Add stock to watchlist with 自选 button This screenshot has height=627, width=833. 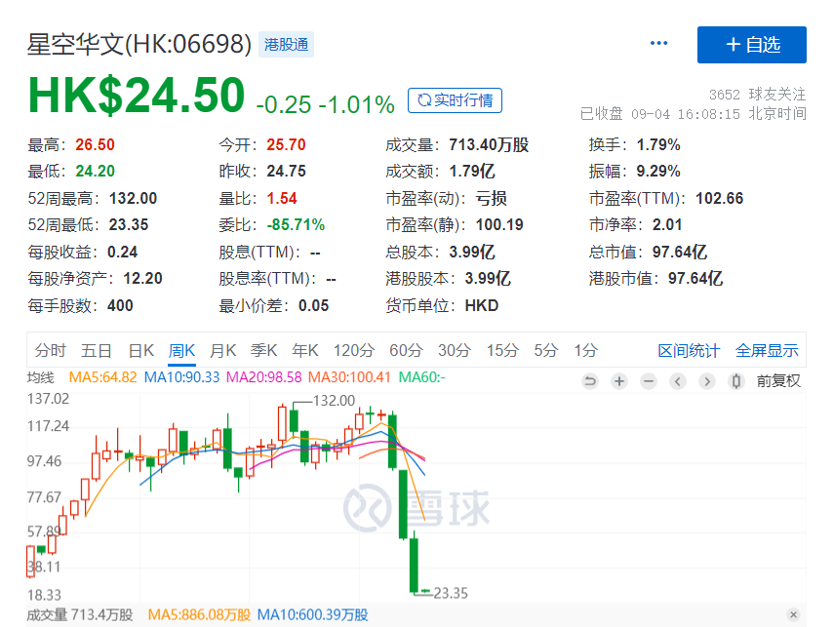pos(751,45)
